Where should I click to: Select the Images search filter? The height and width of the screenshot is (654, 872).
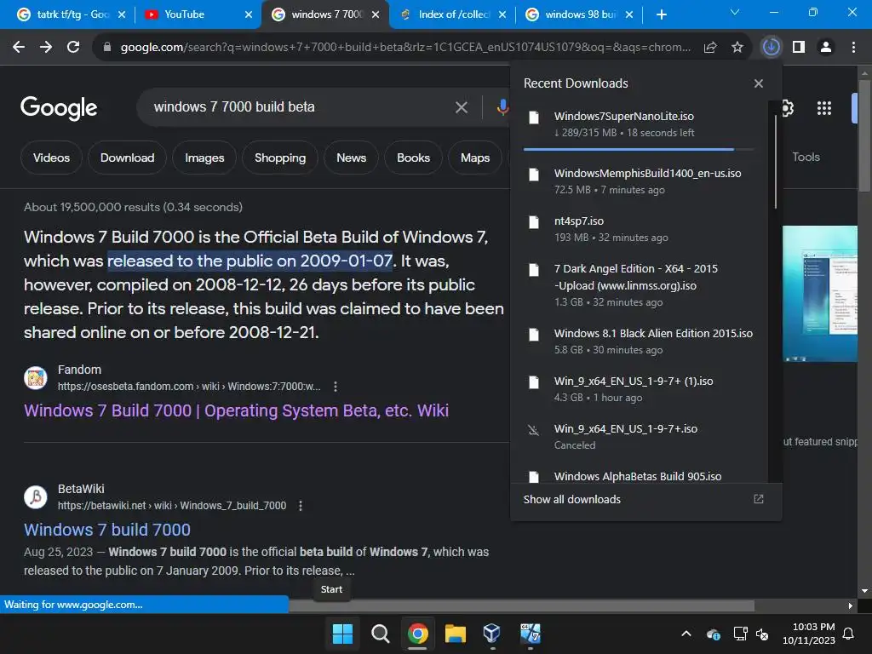click(204, 158)
